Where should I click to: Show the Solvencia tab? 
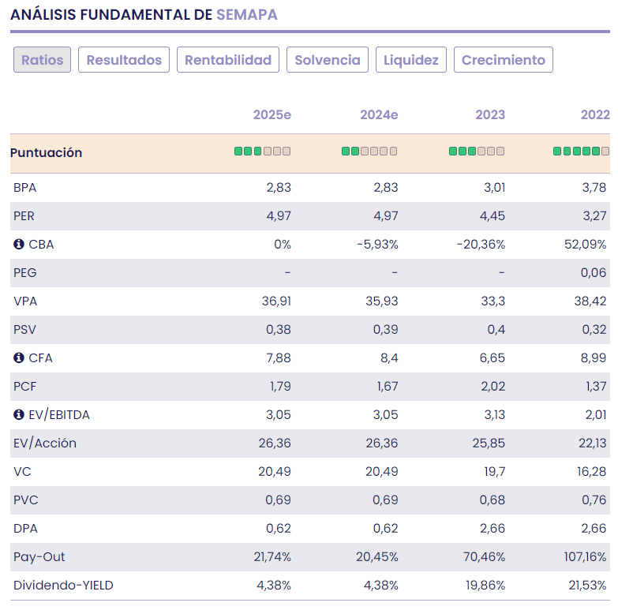(328, 60)
